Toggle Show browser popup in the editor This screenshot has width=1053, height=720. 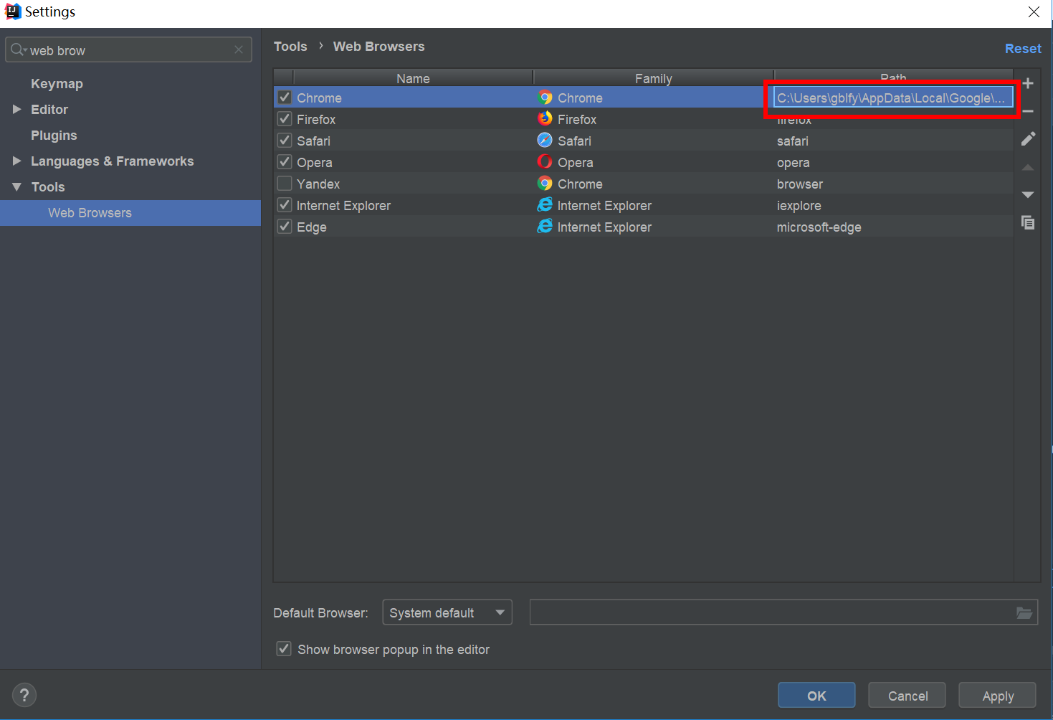[x=284, y=649]
